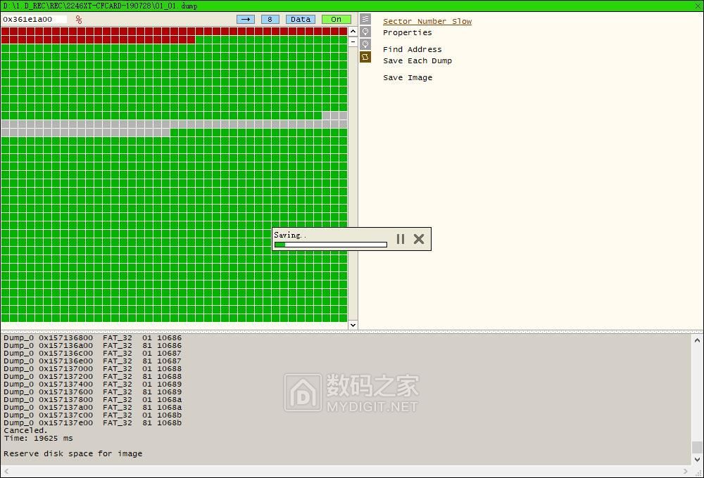The image size is (704, 478).
Task: Click the arrow direction button
Action: [x=246, y=19]
